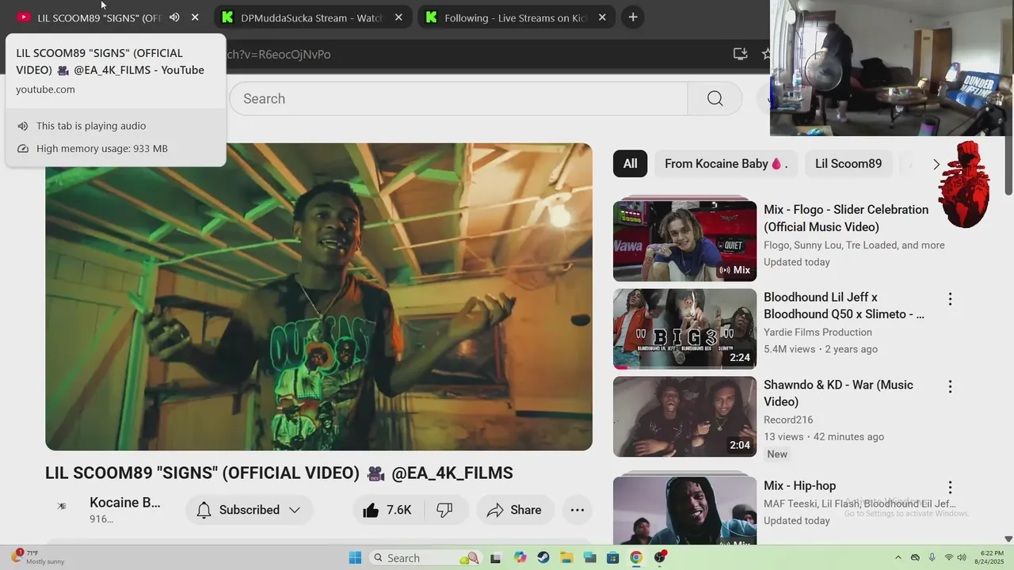This screenshot has width=1014, height=570.
Task: Open the Shawndo & KD - War thumbnail
Action: [x=684, y=416]
